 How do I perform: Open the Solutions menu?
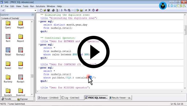40,6
